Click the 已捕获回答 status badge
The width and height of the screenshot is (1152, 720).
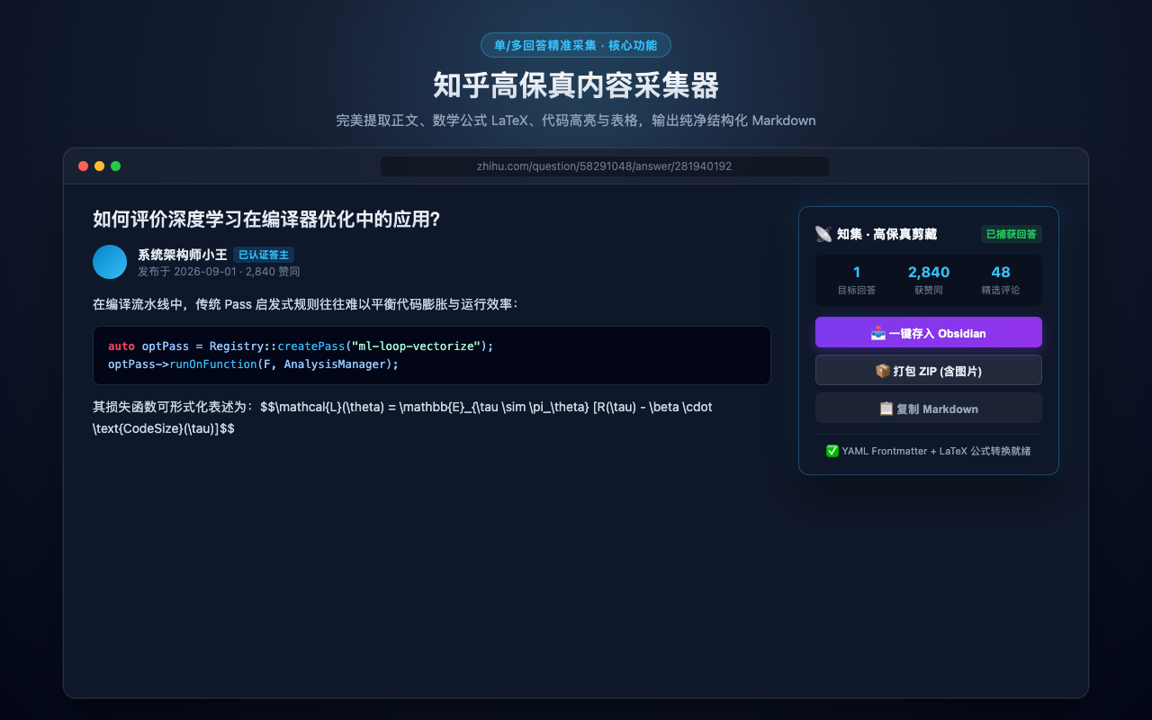(x=1012, y=234)
